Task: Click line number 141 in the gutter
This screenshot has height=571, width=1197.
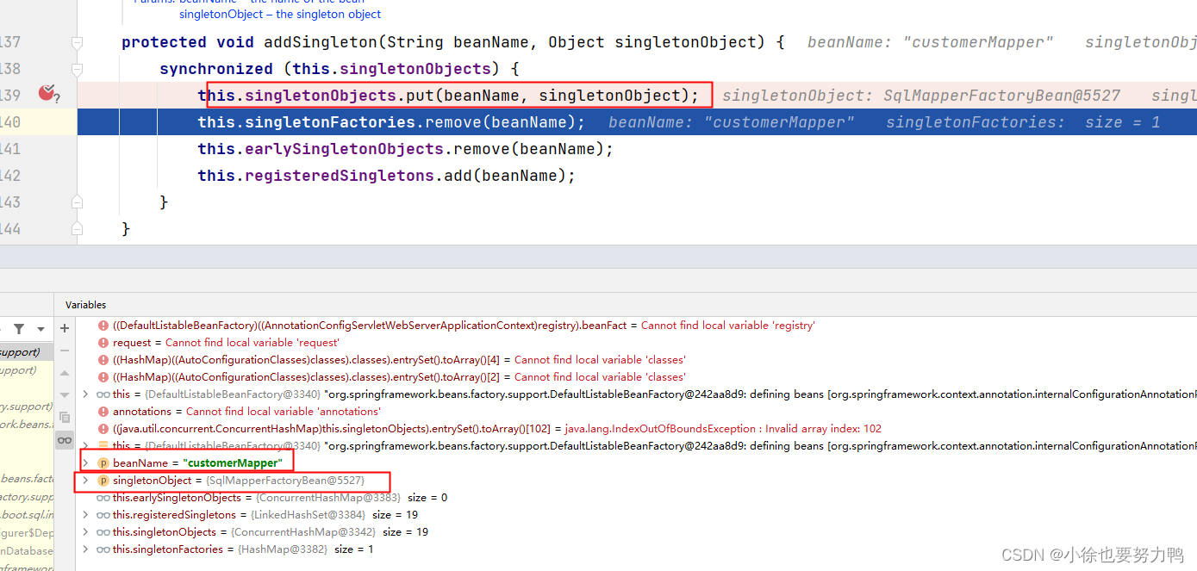Action: [10, 149]
